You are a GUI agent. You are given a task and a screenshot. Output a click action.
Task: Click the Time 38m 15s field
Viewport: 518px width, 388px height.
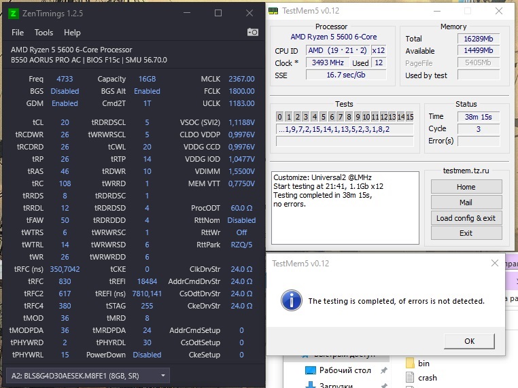click(x=479, y=117)
